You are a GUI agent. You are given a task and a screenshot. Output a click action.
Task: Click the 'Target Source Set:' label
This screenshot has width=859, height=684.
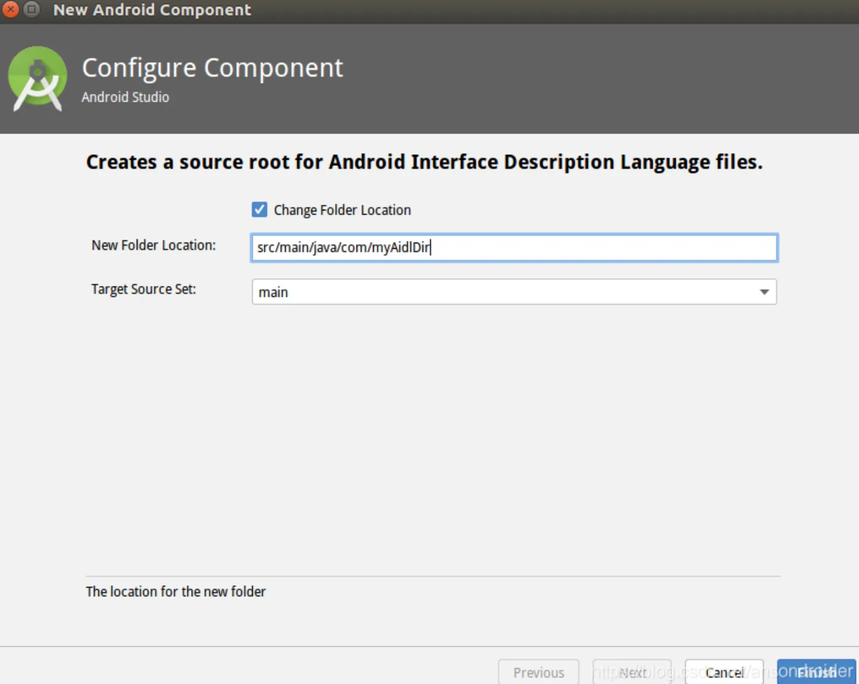click(x=144, y=289)
